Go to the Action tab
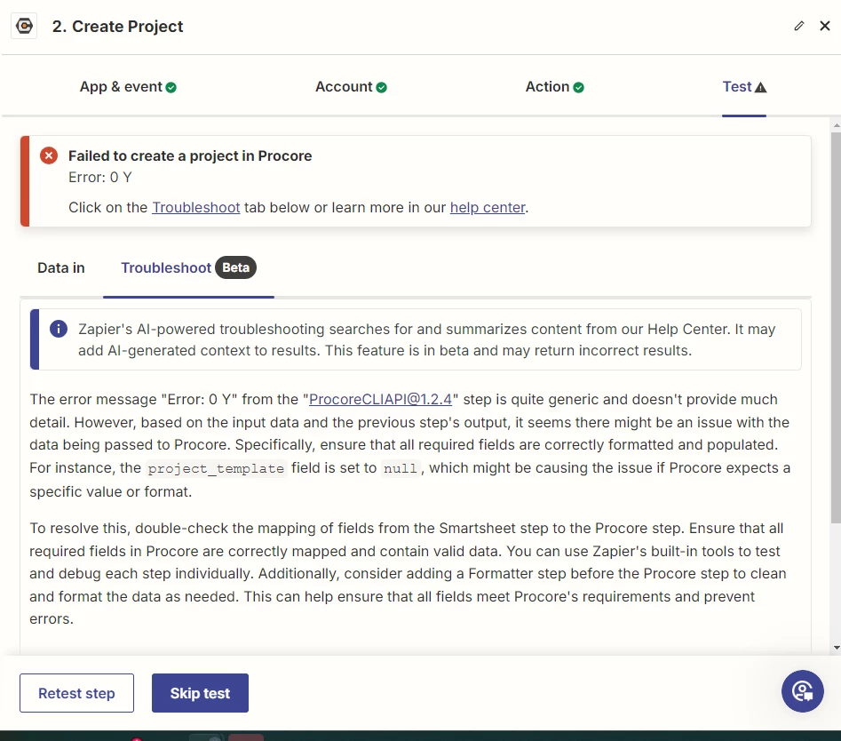 pos(554,87)
